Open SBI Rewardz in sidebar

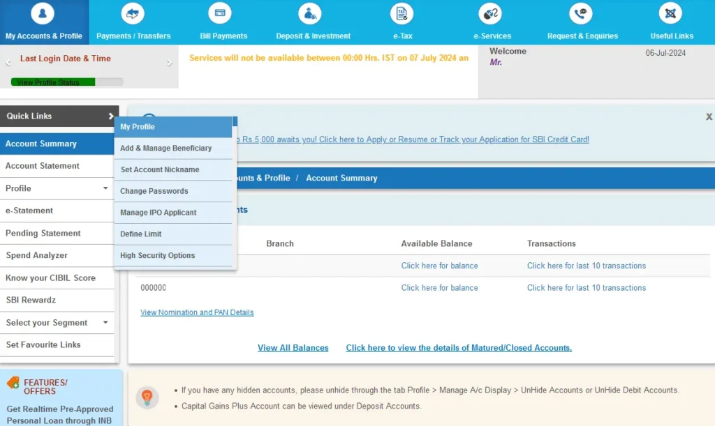57,300
